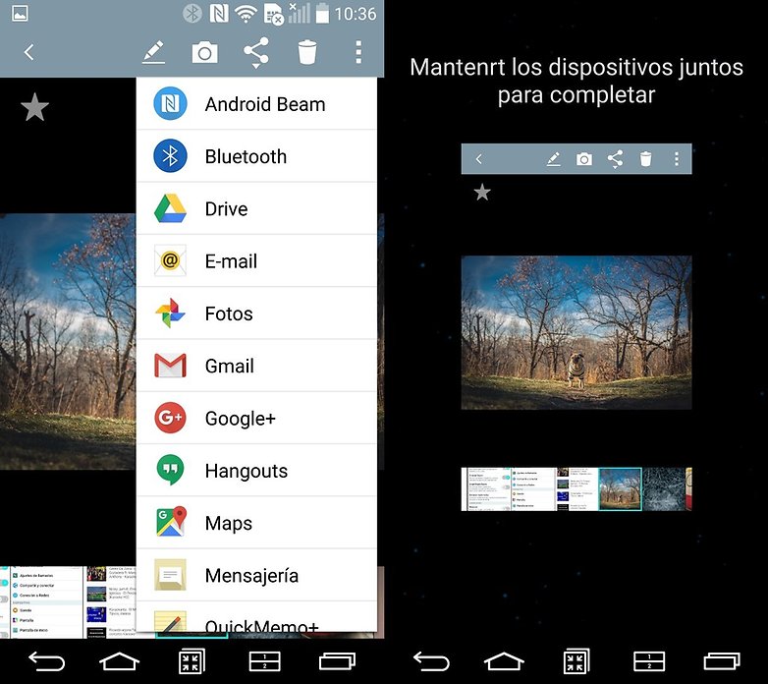Open the edit pencil tool in left toolbar

tap(153, 52)
